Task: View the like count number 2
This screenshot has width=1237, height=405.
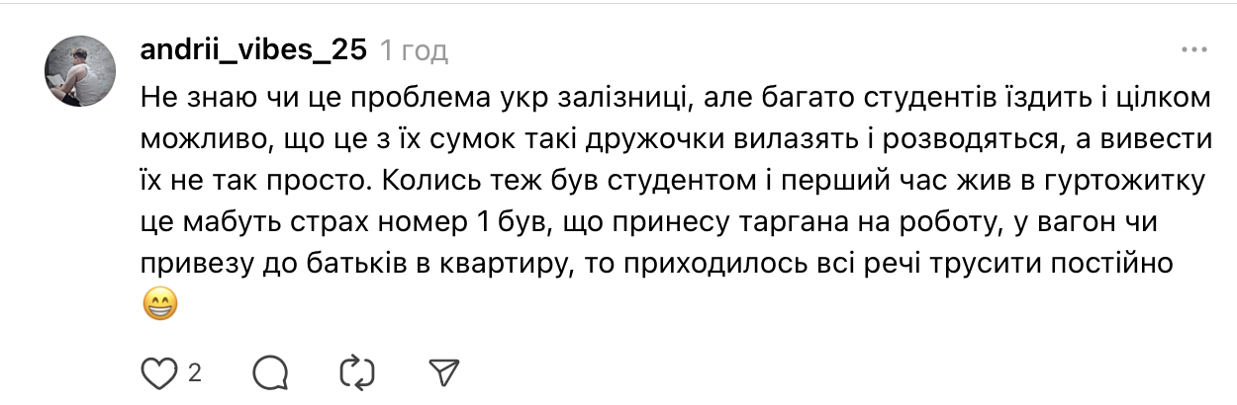Action: pos(195,372)
